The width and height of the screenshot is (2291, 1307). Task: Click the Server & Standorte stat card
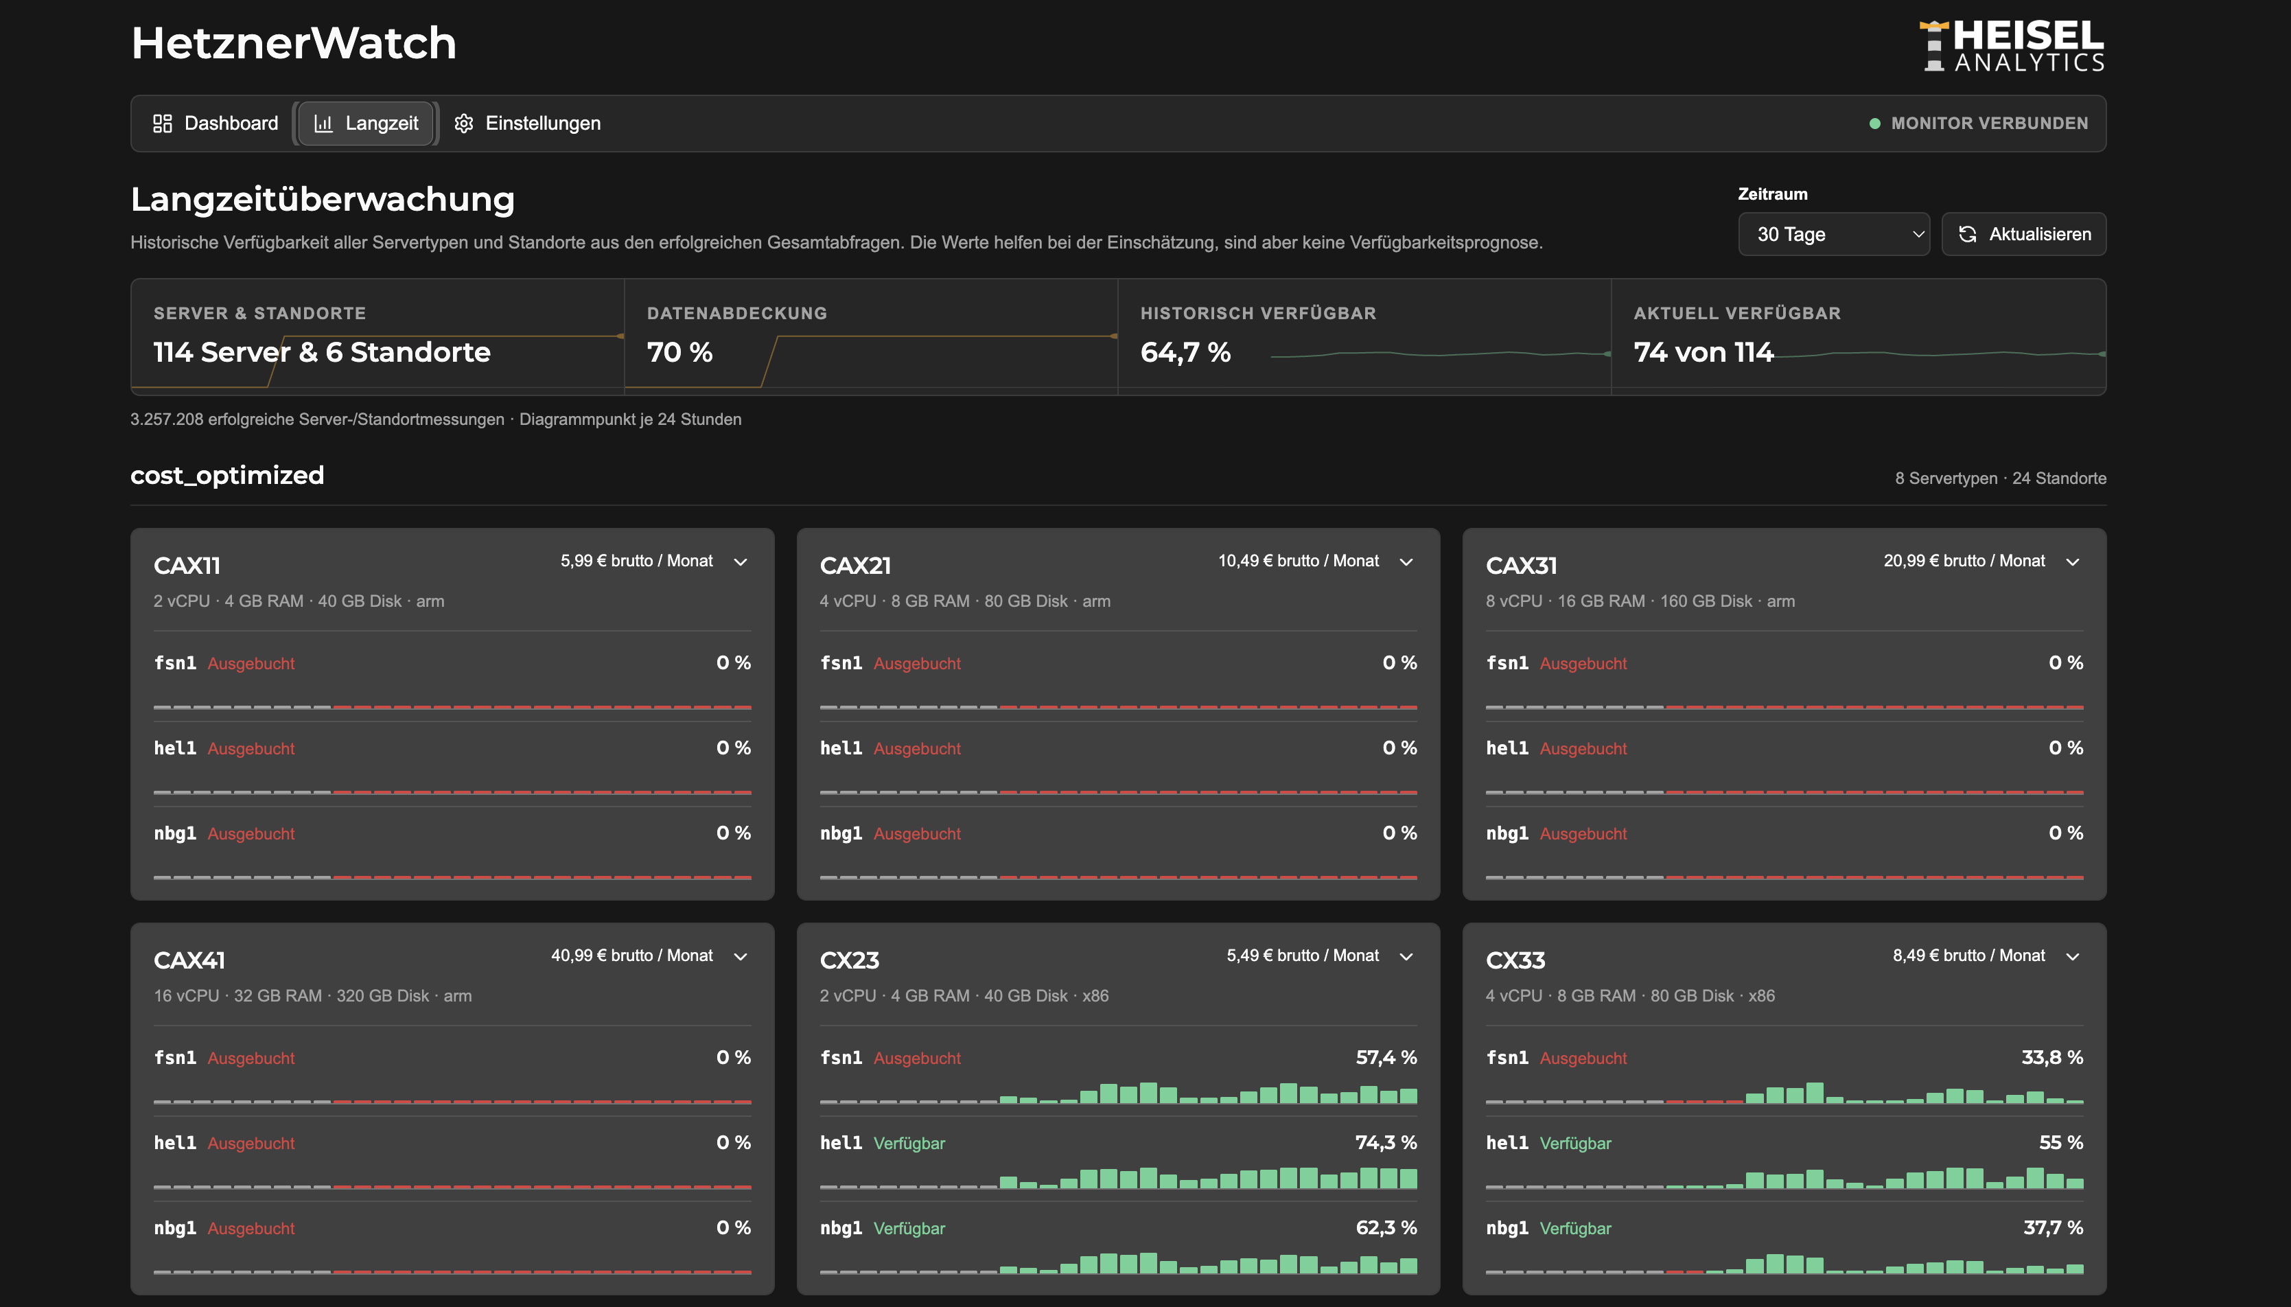click(x=377, y=336)
